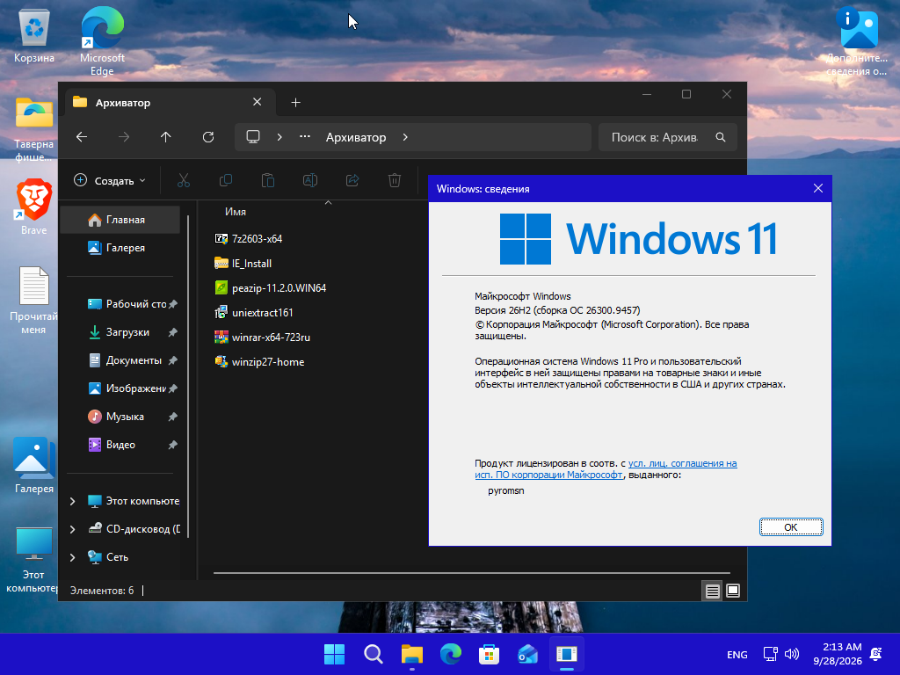Select peazip-11.2.0.WIN64 file

coord(271,288)
